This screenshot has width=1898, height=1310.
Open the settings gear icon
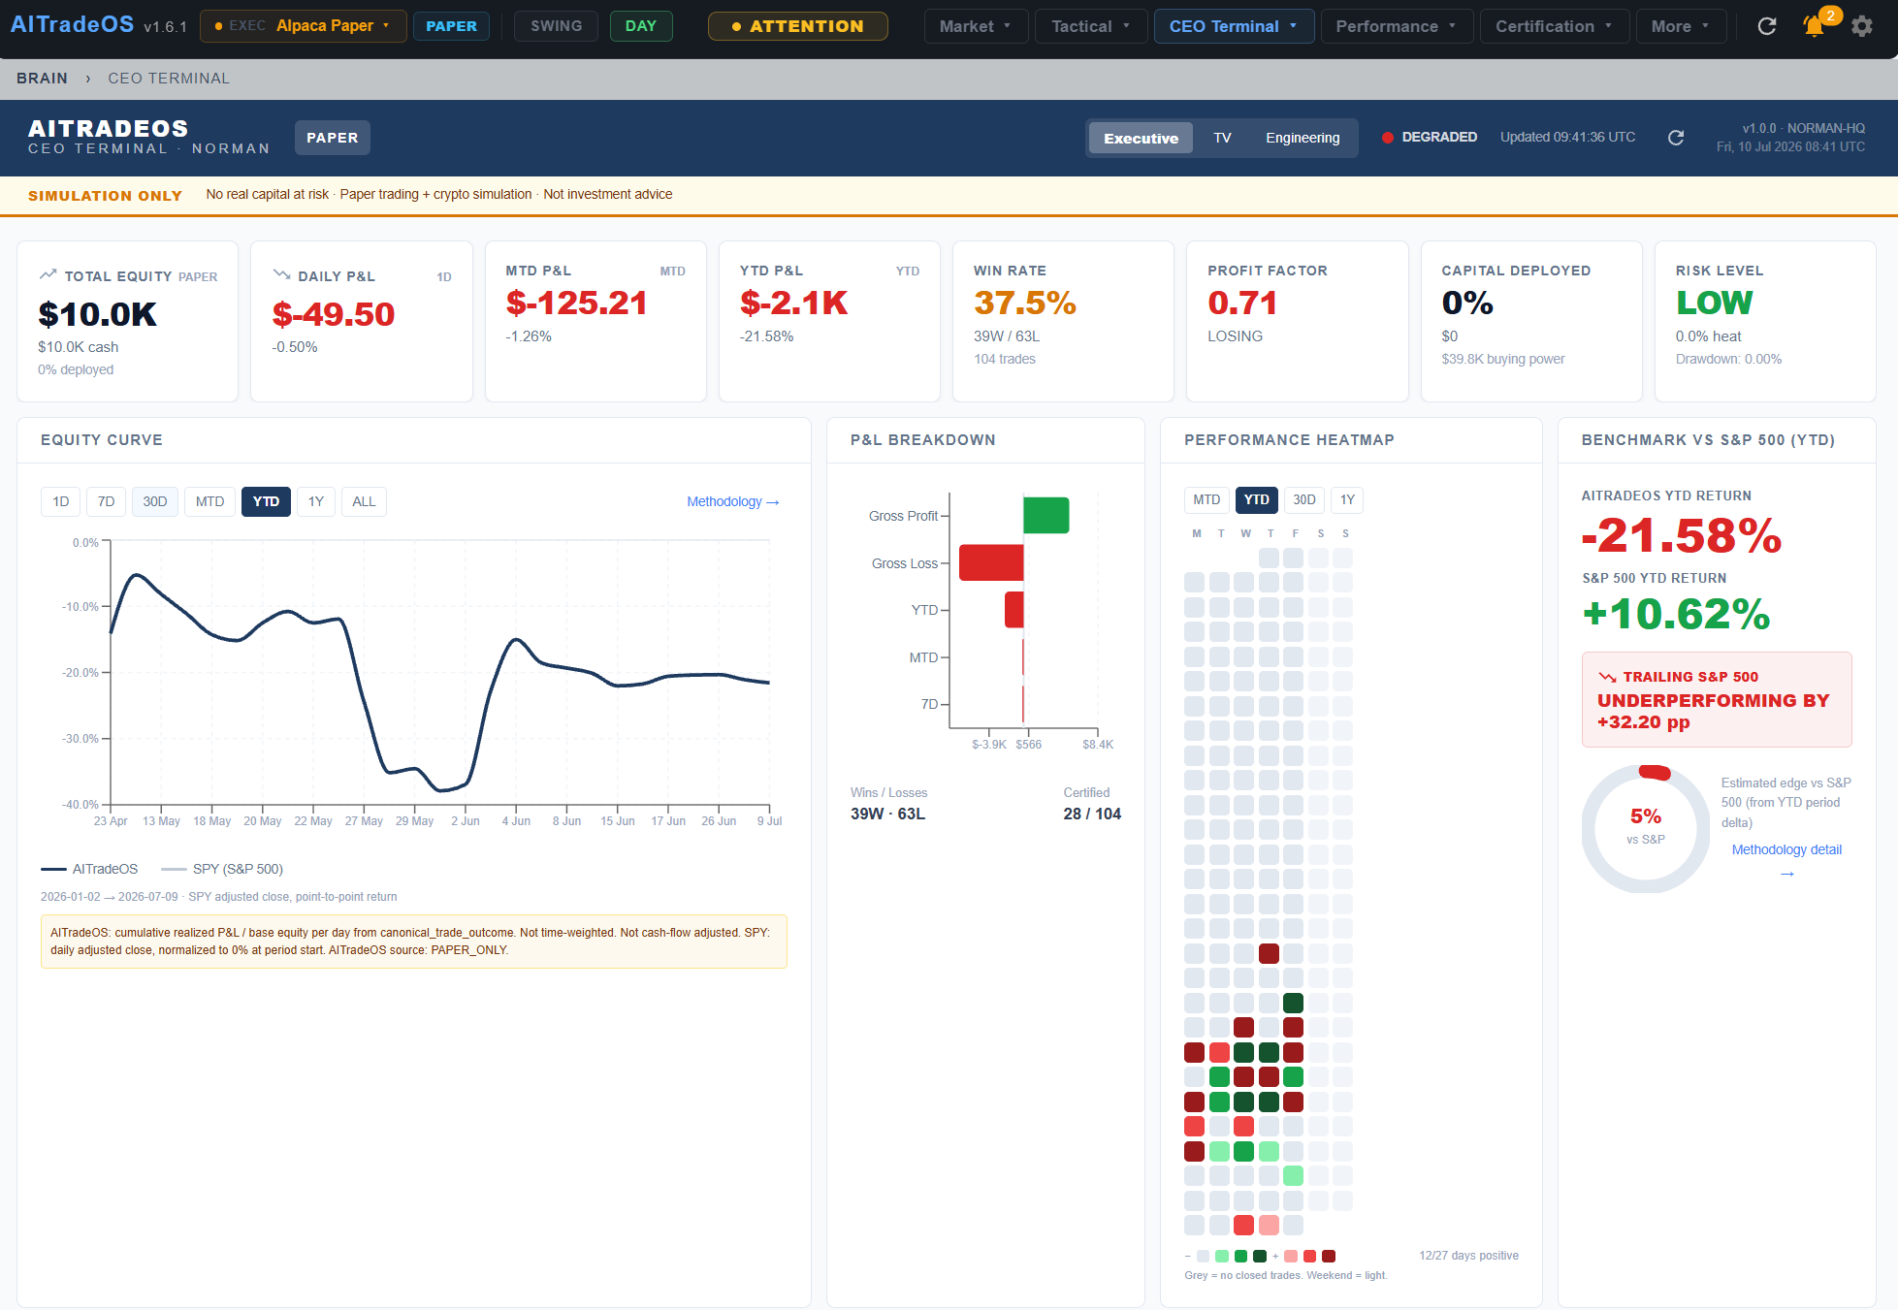click(1862, 26)
